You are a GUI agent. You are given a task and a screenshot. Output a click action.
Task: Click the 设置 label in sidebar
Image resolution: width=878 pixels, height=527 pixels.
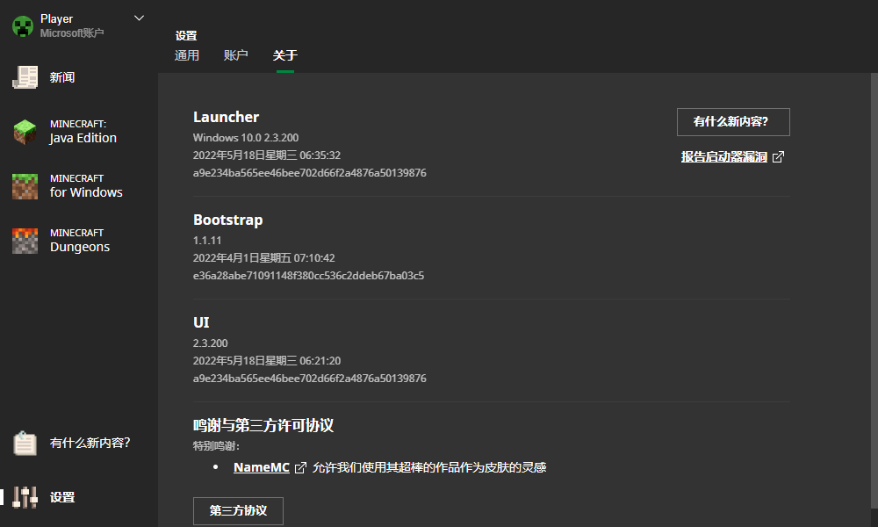click(x=62, y=497)
